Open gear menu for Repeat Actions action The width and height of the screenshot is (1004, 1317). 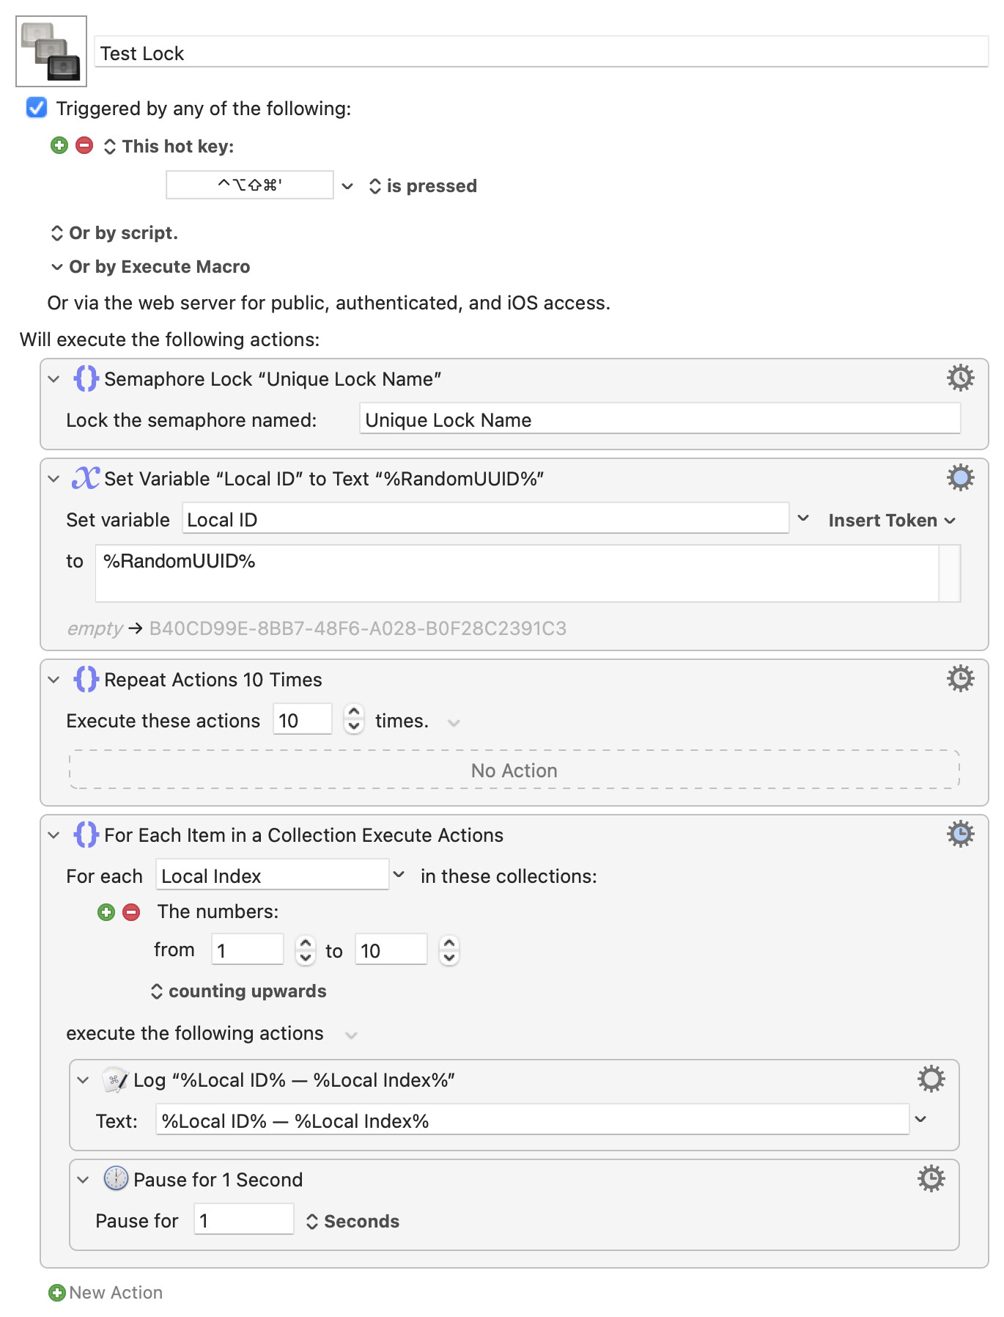960,678
